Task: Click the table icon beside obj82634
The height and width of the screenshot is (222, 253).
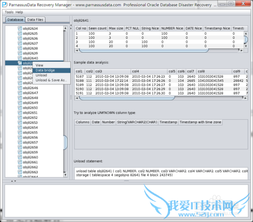Action: 20,28
